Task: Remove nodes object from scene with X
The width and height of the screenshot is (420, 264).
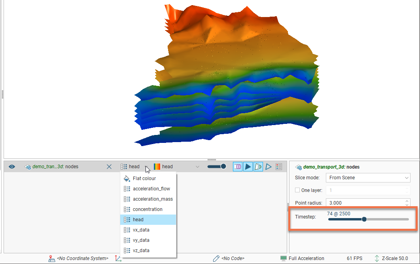Action: pos(109,167)
